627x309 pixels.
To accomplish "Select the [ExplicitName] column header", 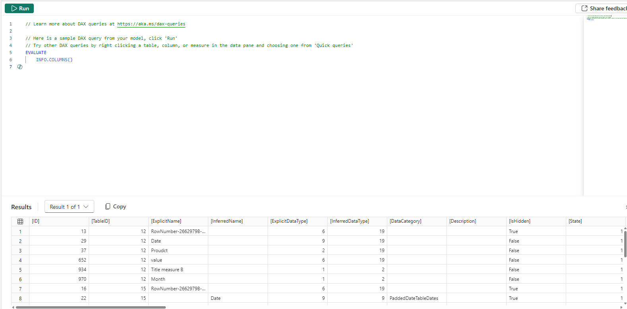I will (178, 221).
